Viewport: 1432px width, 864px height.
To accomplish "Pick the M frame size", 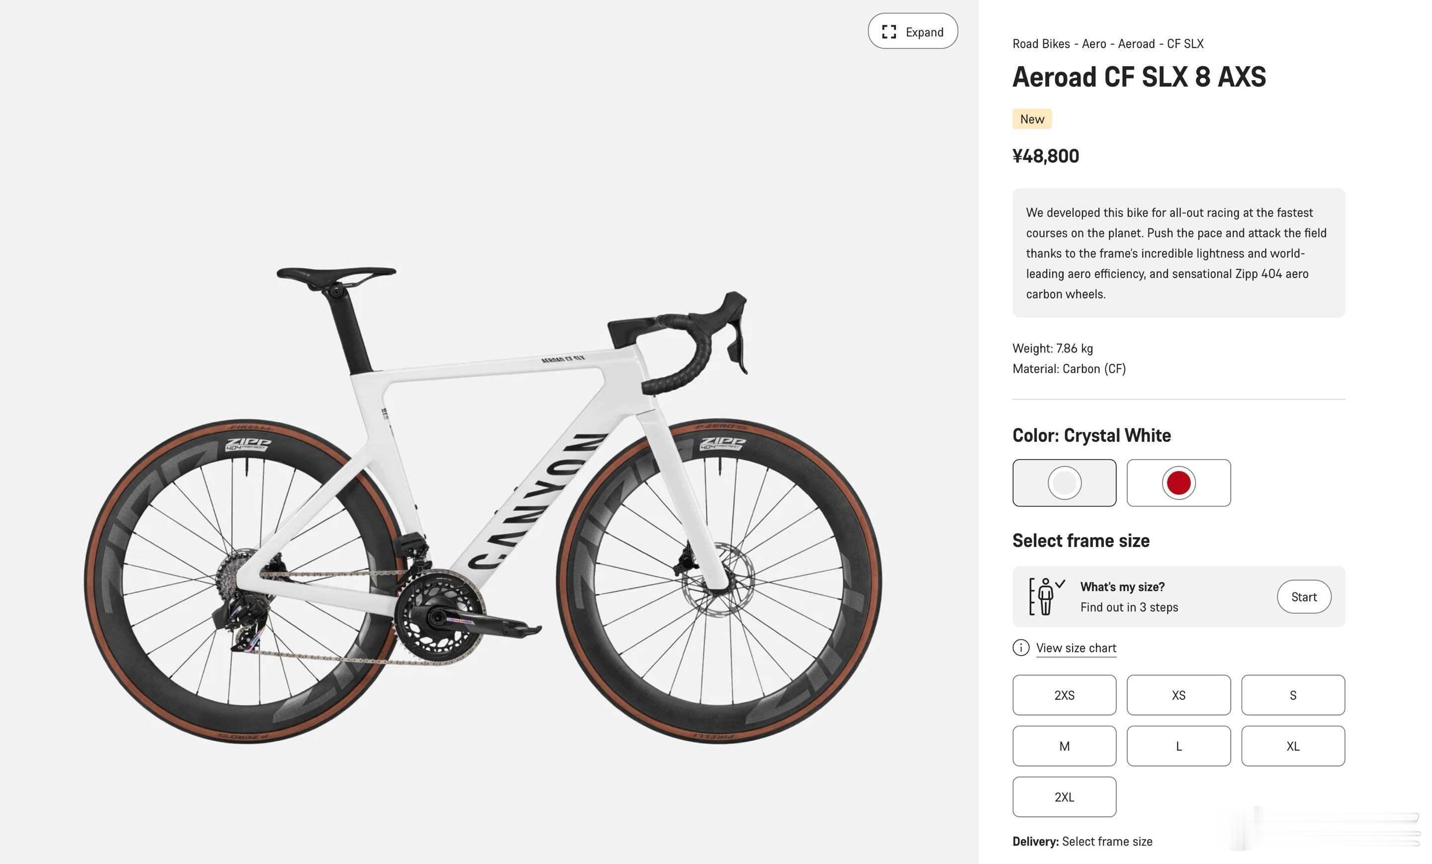I will pos(1064,746).
